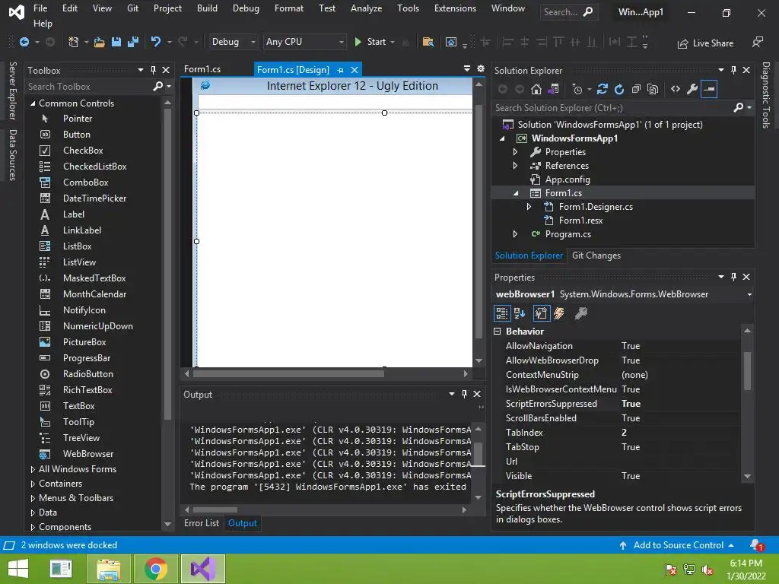This screenshot has height=584, width=779.
Task: Switch to the Form1.cs code tab
Action: click(x=202, y=69)
